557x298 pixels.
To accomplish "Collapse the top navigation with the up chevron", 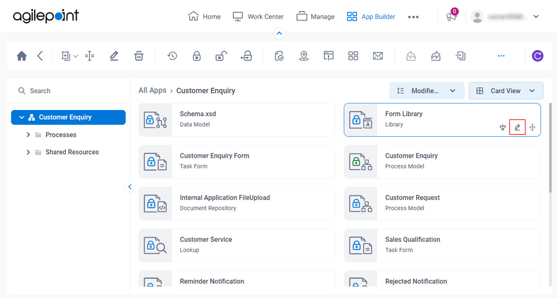I will click(x=279, y=33).
